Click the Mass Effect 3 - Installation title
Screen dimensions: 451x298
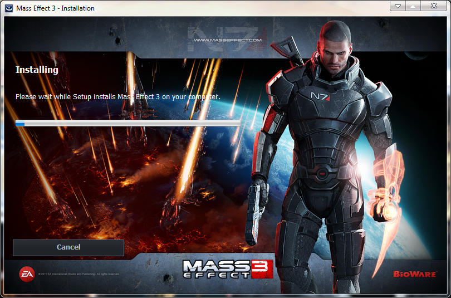[x=55, y=8]
